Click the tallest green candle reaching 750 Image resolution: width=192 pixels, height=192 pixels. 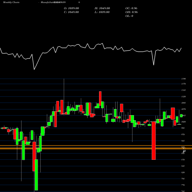pos(36,175)
